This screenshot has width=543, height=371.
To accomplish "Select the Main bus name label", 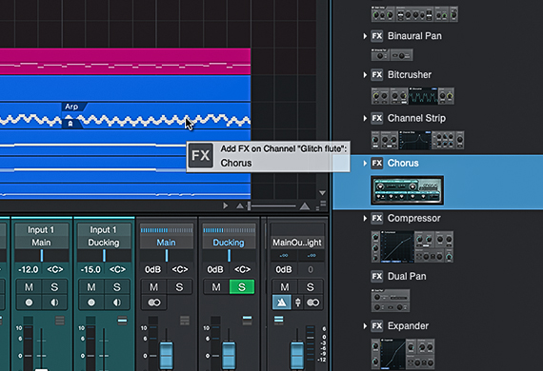I will 166,243.
